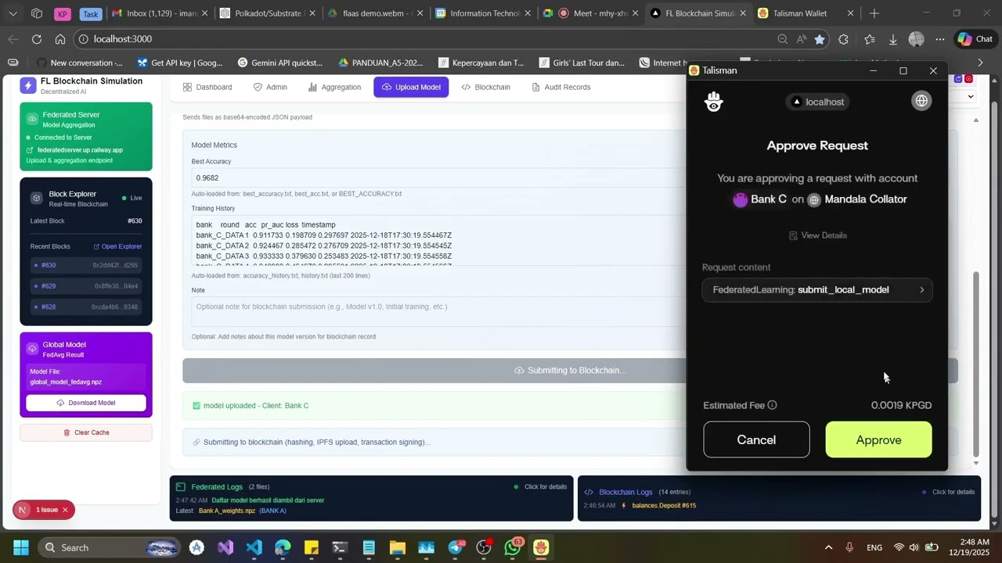Open Visual Studio Code from taskbar
The image size is (1002, 563).
click(254, 547)
